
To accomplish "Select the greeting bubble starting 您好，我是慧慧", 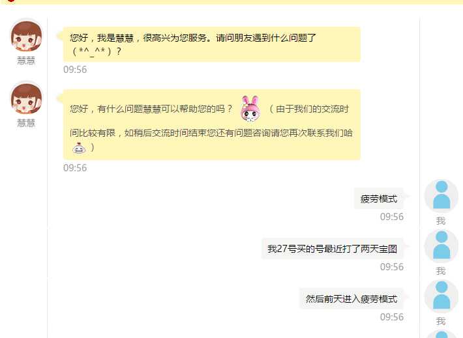I will (212, 44).
